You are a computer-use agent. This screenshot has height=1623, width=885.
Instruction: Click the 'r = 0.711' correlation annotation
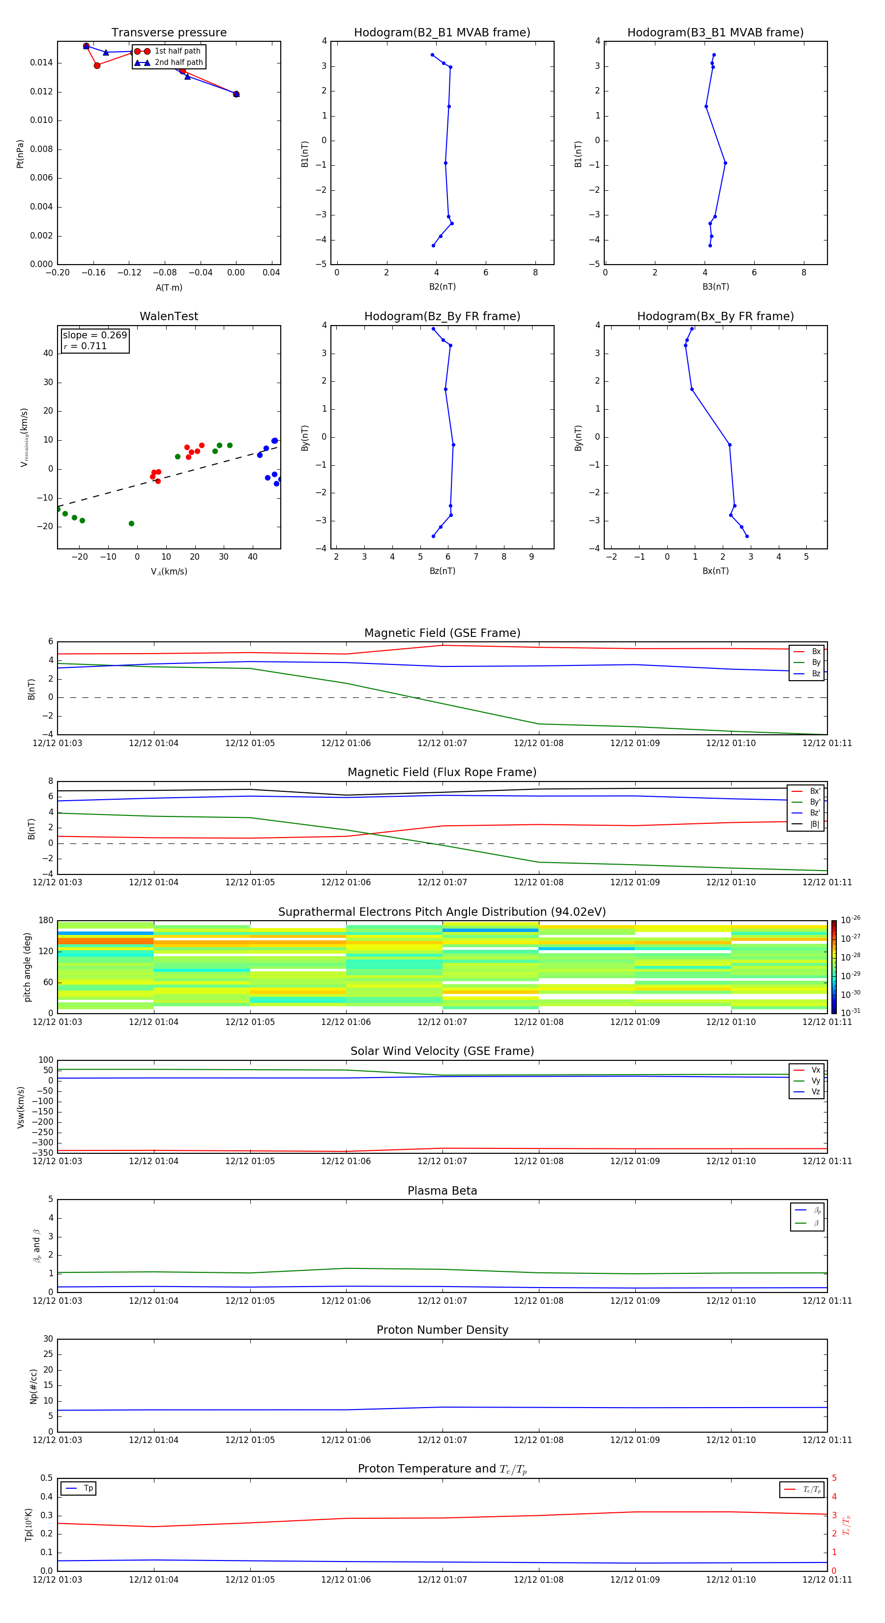(85, 346)
